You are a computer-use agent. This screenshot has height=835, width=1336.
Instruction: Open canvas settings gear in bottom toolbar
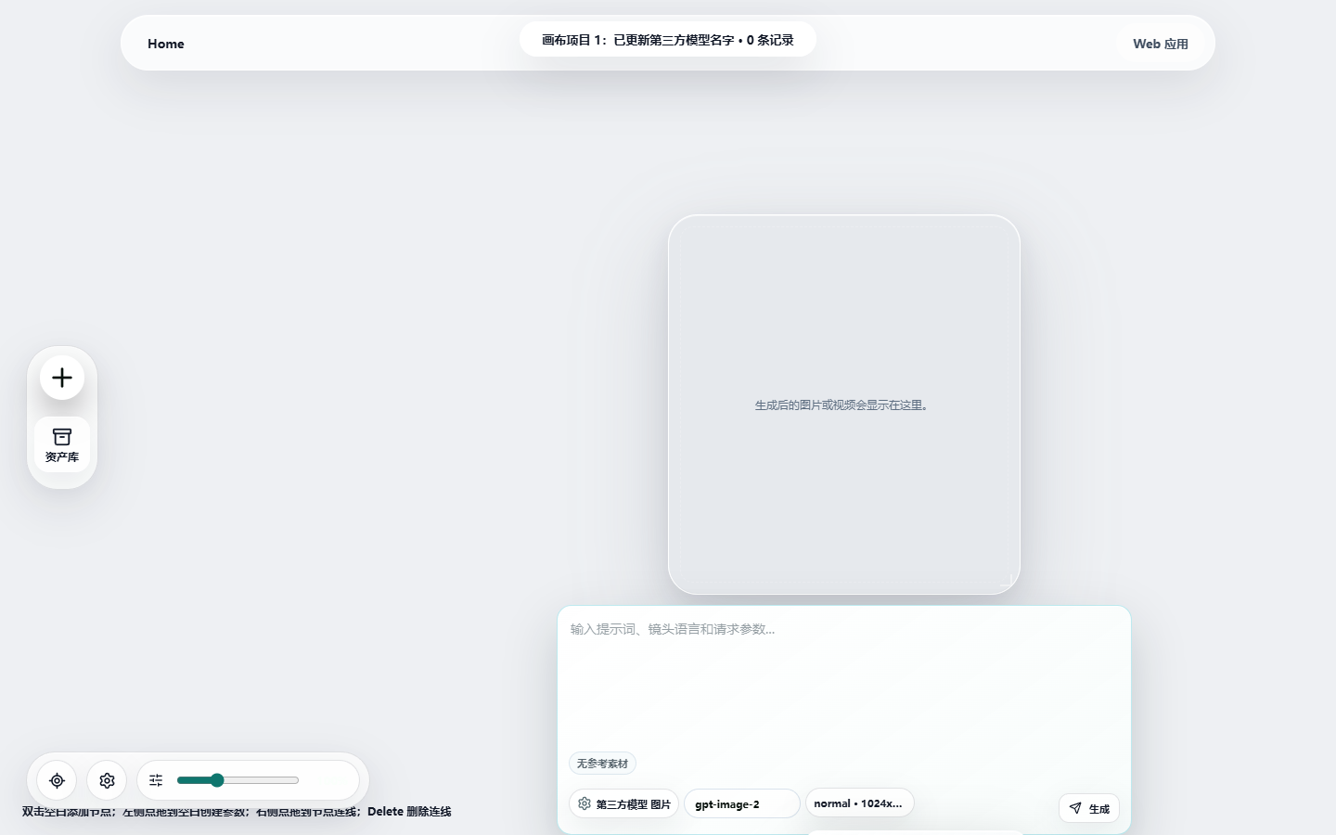107,780
